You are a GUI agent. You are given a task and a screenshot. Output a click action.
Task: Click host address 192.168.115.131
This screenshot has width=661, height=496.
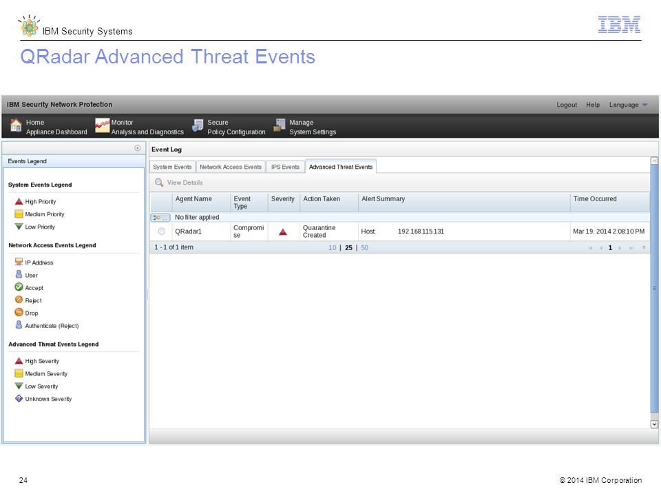coord(421,231)
